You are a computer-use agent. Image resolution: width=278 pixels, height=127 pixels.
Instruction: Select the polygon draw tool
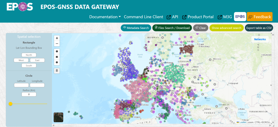pos(57,51)
